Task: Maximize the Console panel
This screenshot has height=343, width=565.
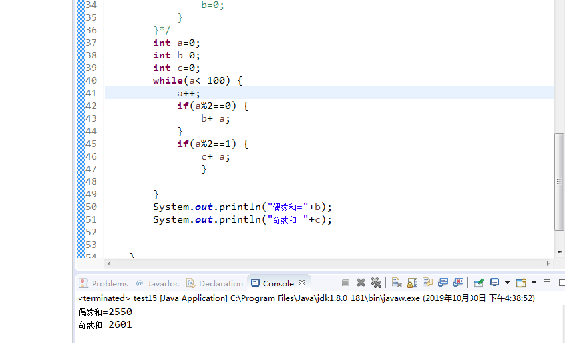Action: (562, 283)
